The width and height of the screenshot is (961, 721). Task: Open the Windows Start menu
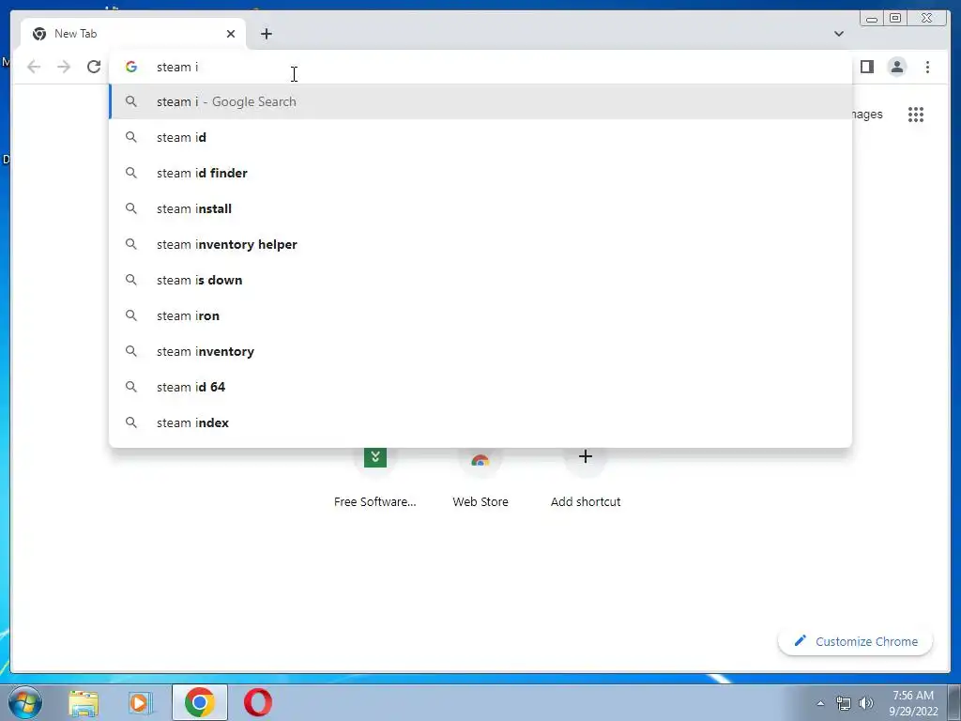coord(25,702)
